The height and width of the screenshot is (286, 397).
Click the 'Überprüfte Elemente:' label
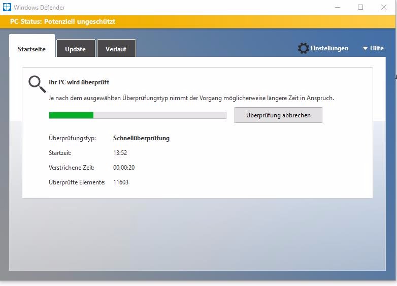(x=77, y=182)
